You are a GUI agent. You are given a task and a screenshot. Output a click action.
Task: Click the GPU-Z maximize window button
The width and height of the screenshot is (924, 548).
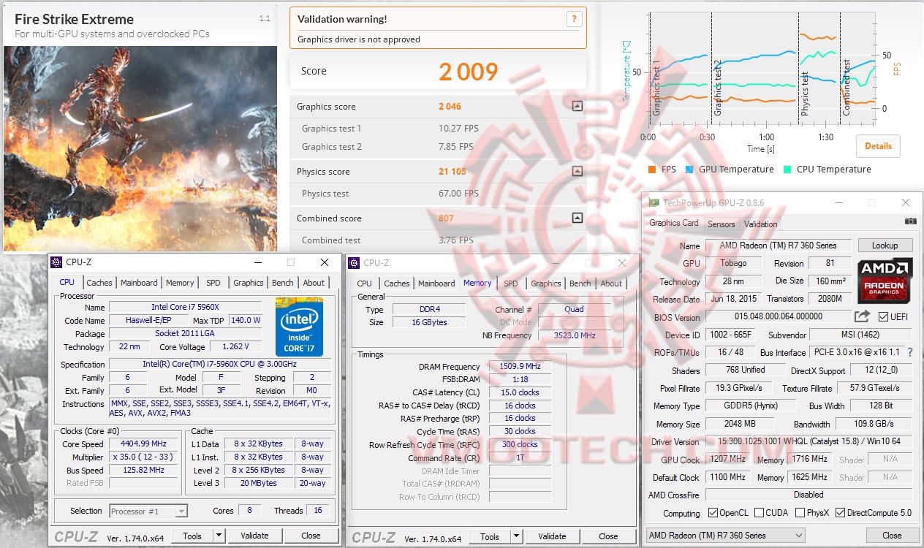pos(871,202)
